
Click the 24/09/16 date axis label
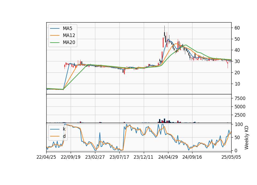[x=192, y=157]
